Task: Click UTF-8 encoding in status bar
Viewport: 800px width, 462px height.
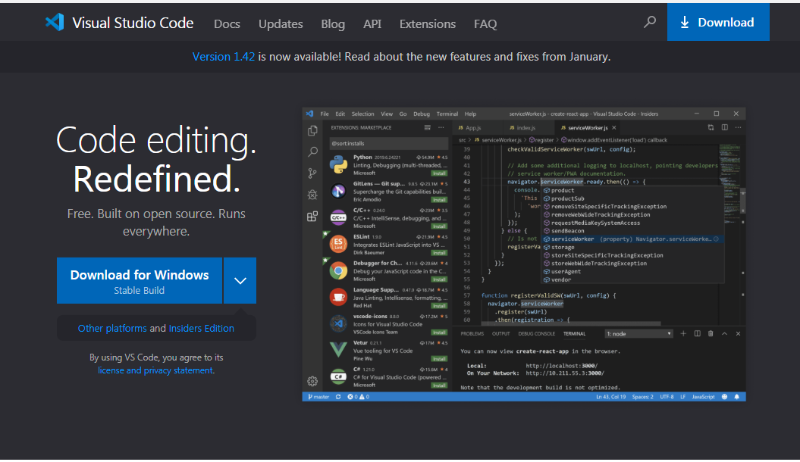Action: [667, 397]
